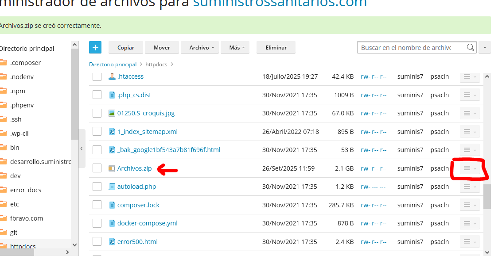This screenshot has width=498, height=263.
Task: Tick the checkbox next to docker-compose.yml
Action: [97, 223]
